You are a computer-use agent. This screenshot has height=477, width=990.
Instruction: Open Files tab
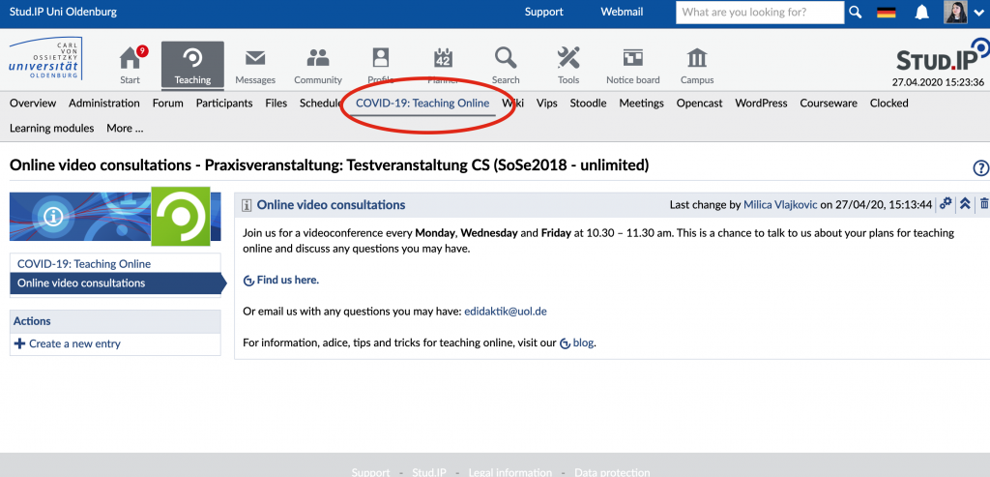[x=276, y=103]
